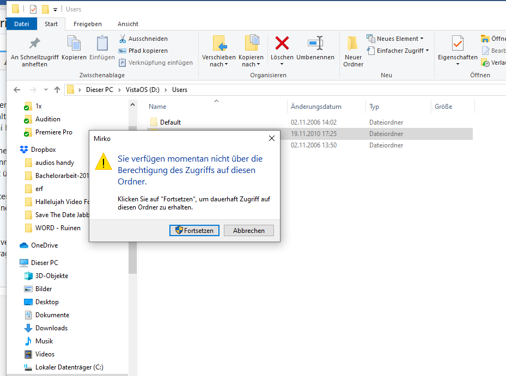Click date 02.11.2006 13:50 row
The width and height of the screenshot is (506, 376).
click(314, 145)
